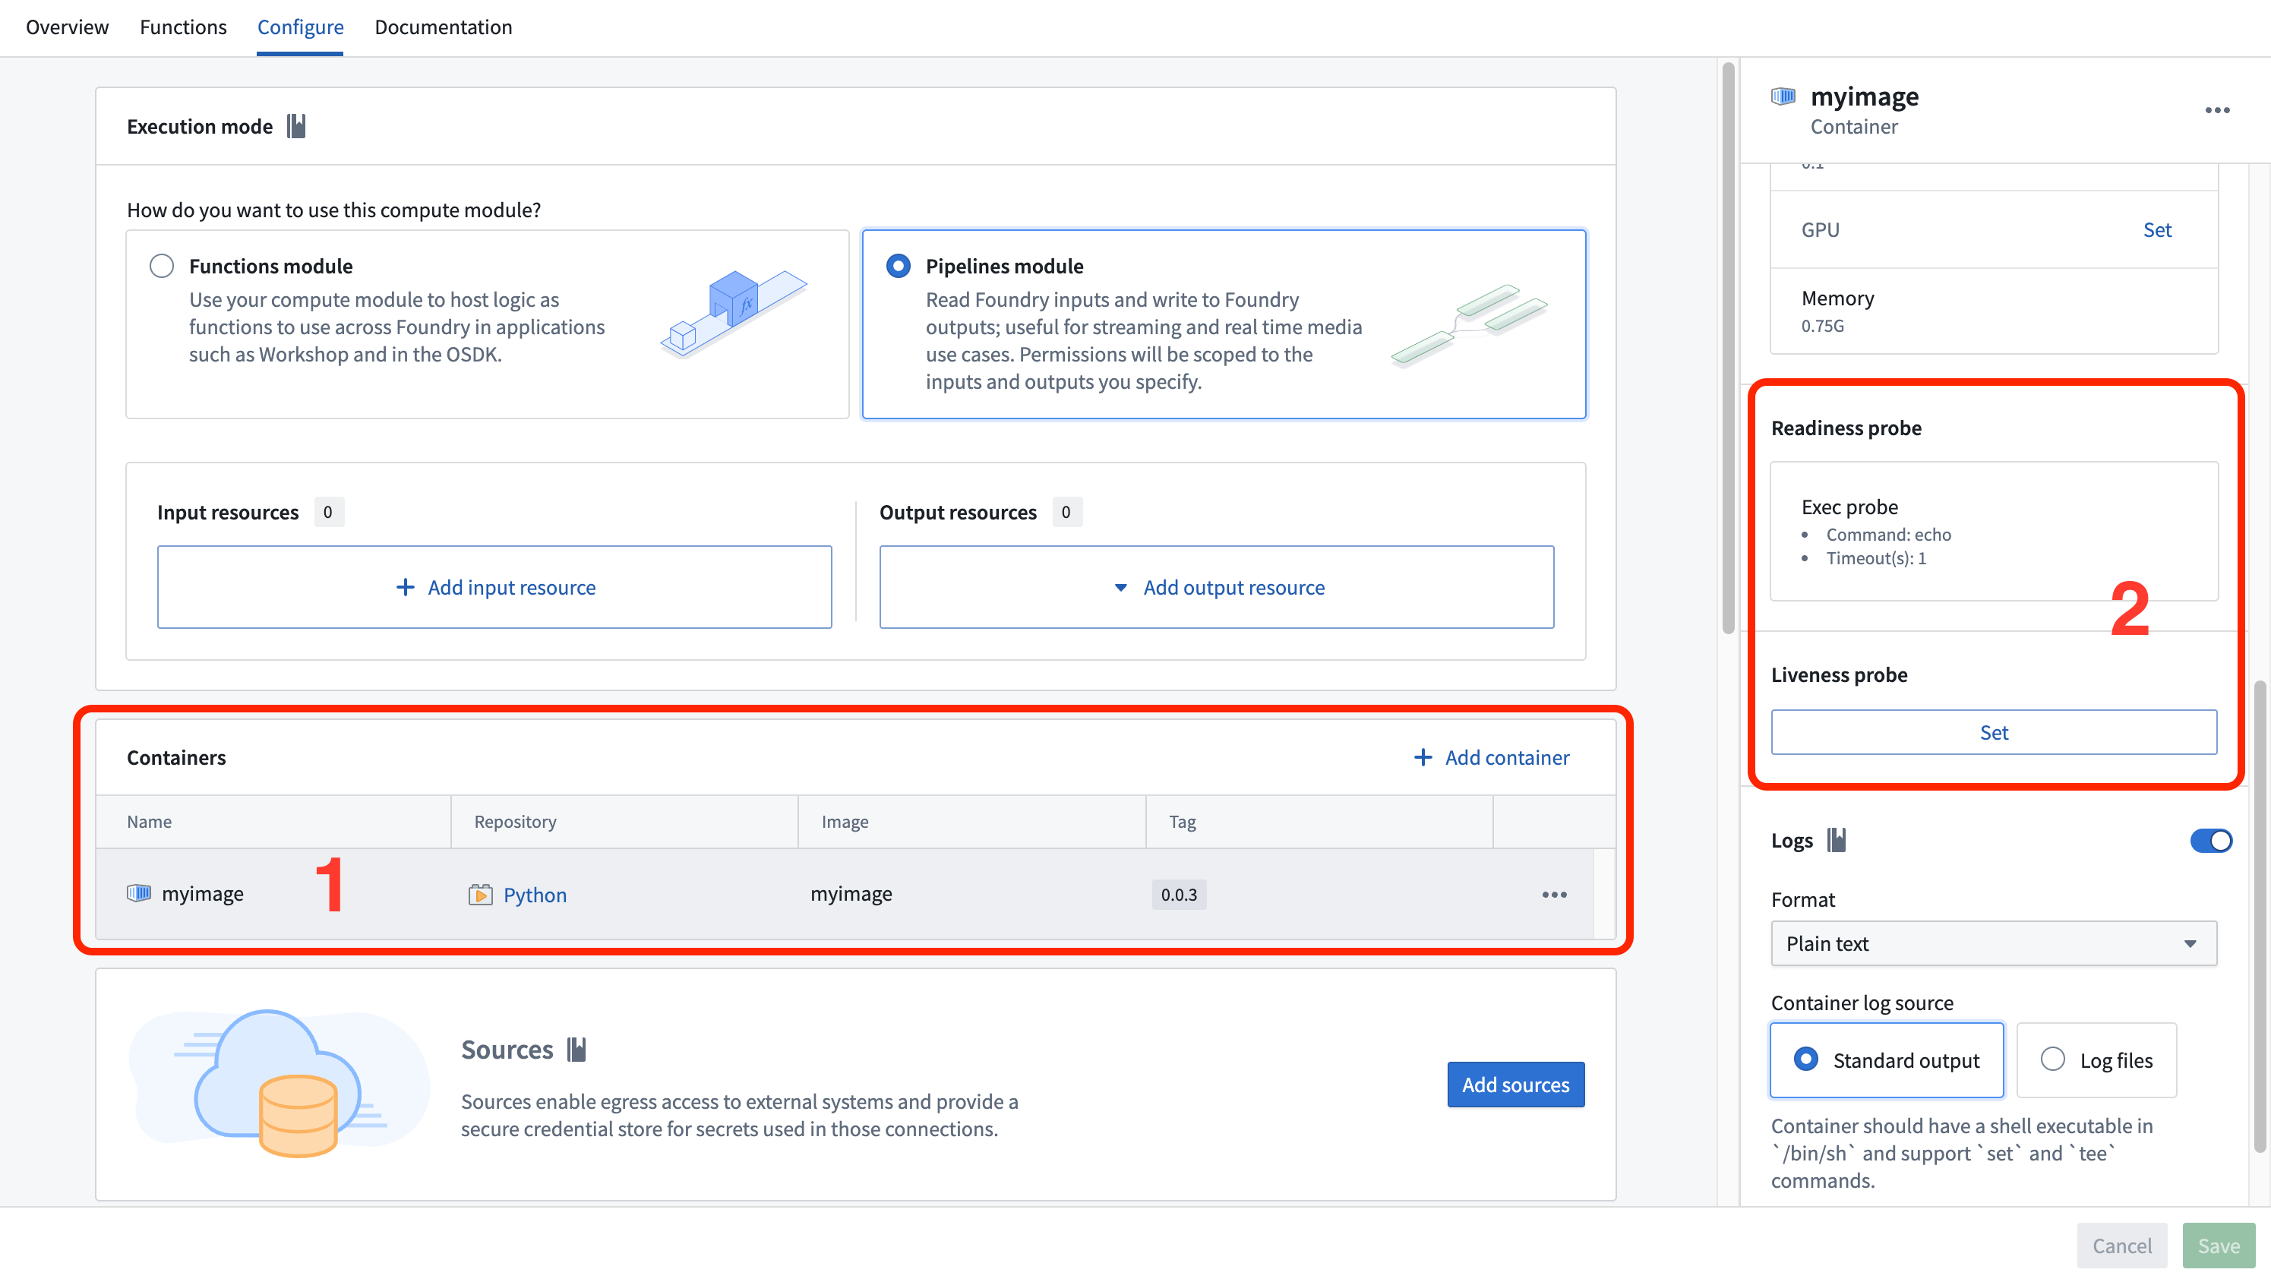Expand the Add output resource dropdown
The width and height of the screenshot is (2271, 1282).
(x=1217, y=586)
